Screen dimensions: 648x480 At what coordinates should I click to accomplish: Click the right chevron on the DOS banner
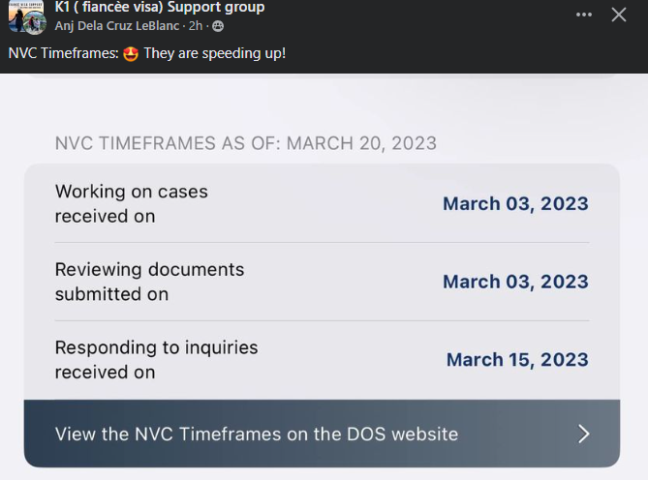tap(583, 434)
